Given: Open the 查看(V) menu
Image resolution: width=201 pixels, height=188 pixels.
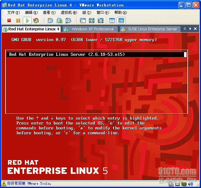Looking at the screenshot, I should click(49, 13).
